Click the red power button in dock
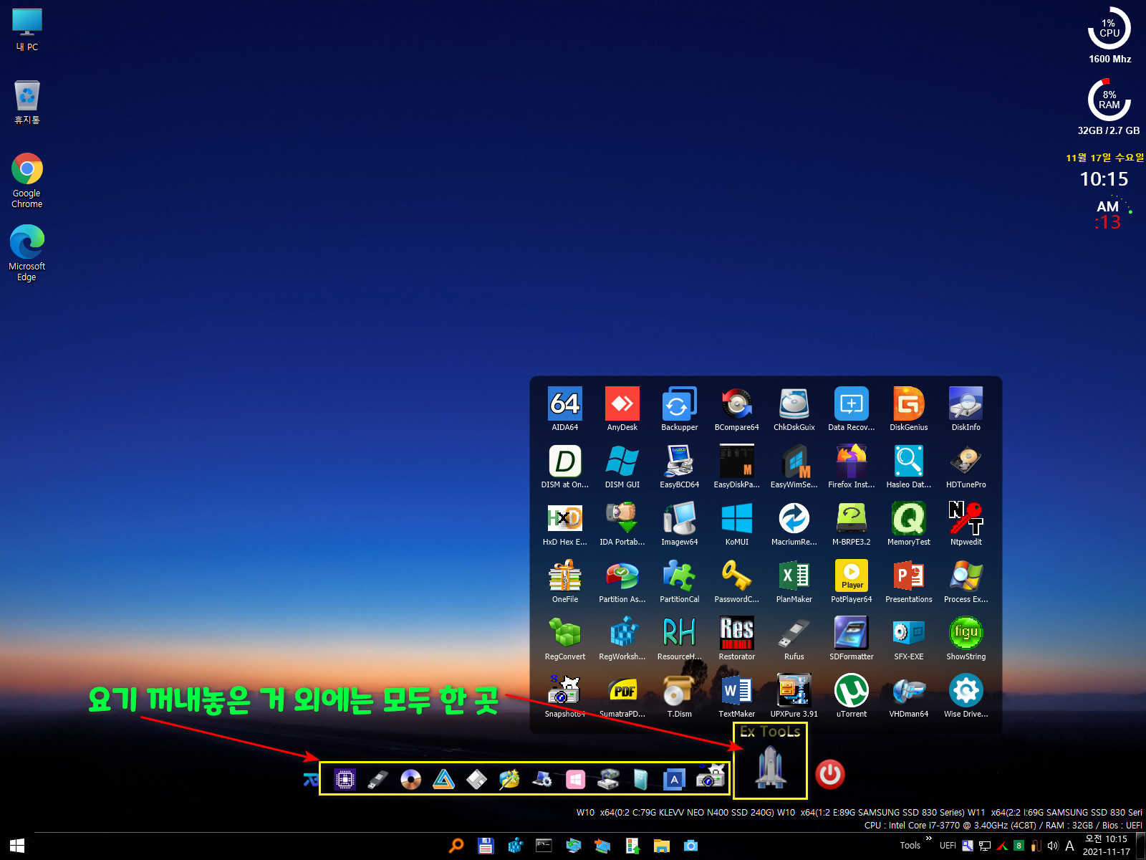This screenshot has height=860, width=1146. [x=830, y=775]
